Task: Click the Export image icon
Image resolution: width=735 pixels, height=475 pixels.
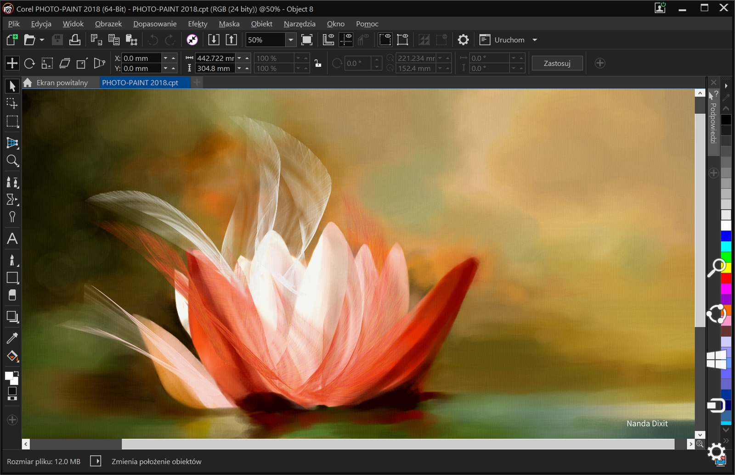Action: 231,40
